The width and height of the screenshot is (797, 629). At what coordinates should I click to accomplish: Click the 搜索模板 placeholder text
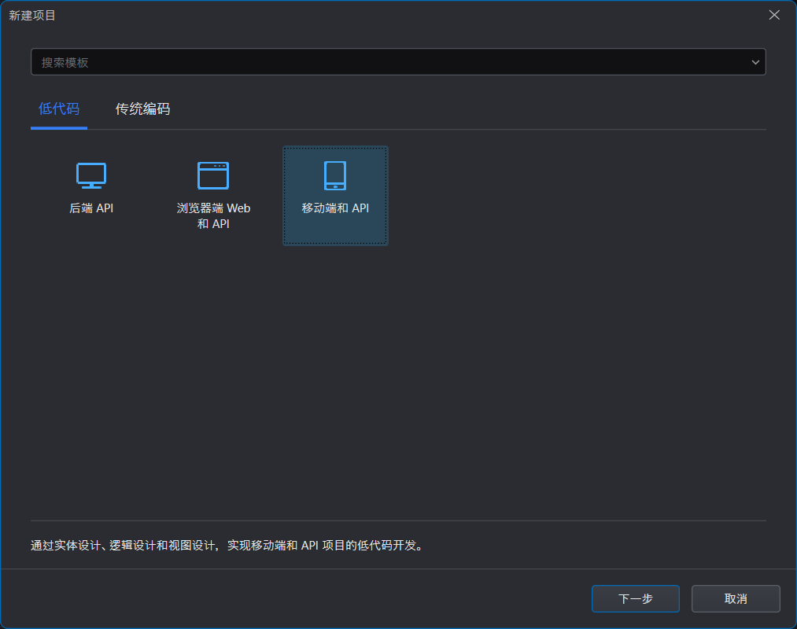click(65, 62)
